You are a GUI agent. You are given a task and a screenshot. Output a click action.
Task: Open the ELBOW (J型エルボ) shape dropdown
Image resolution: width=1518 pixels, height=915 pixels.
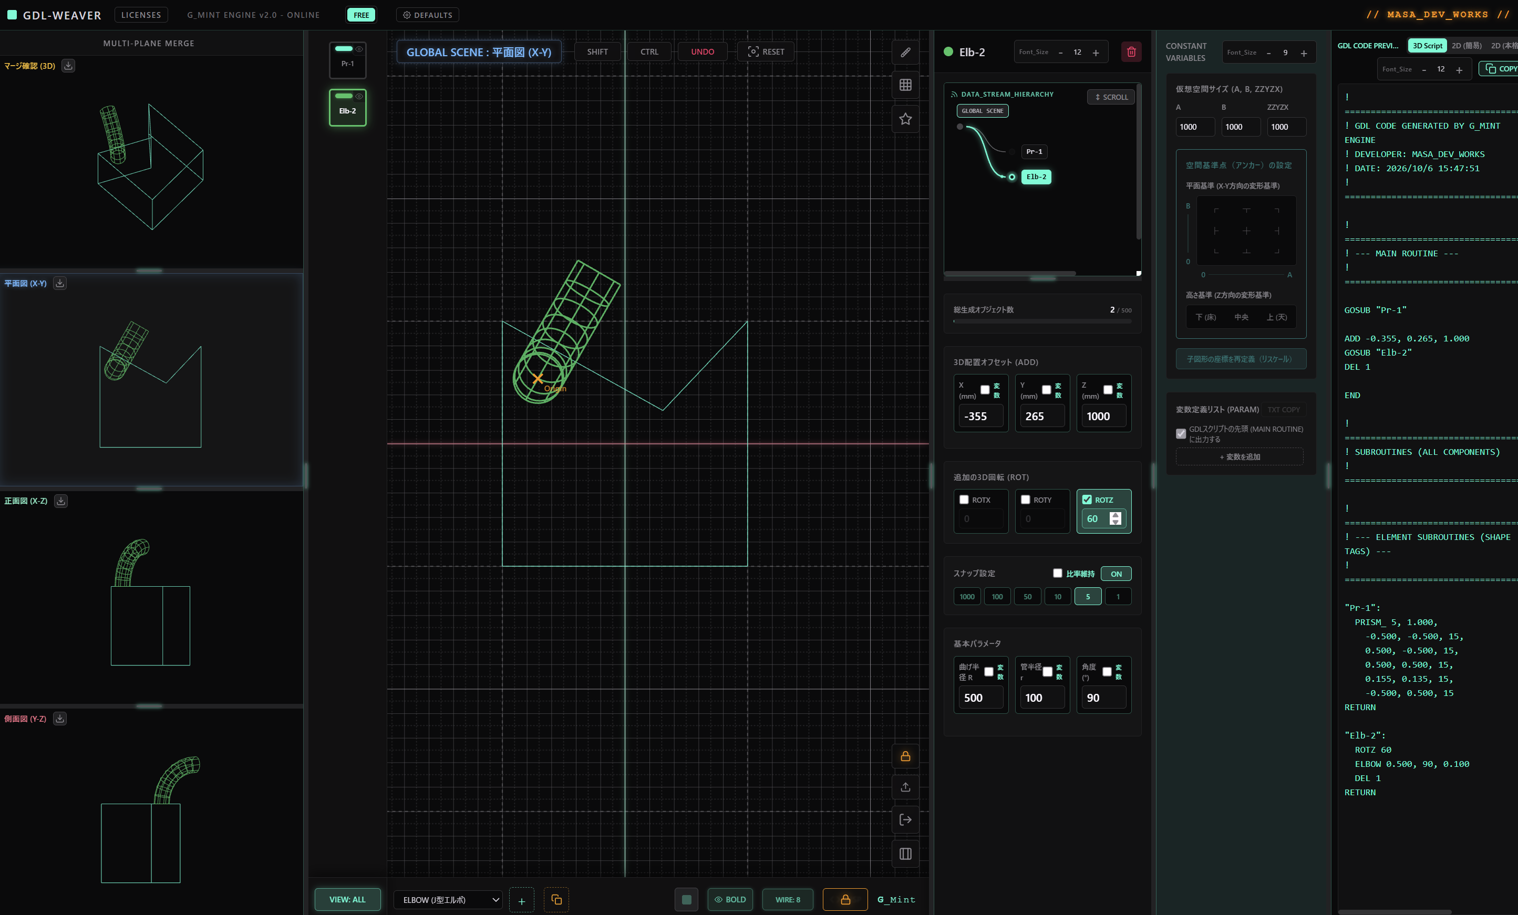pos(448,900)
